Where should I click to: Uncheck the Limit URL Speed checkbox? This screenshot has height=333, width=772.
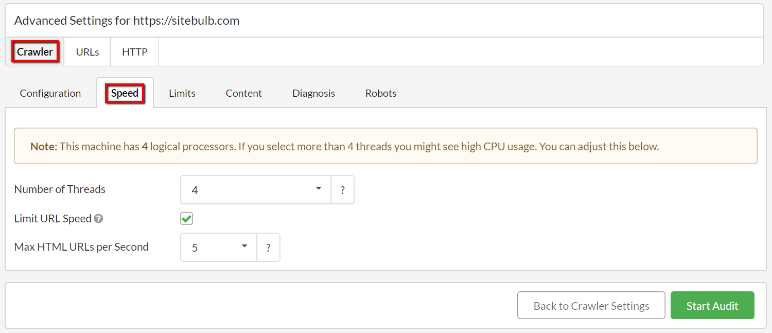186,219
